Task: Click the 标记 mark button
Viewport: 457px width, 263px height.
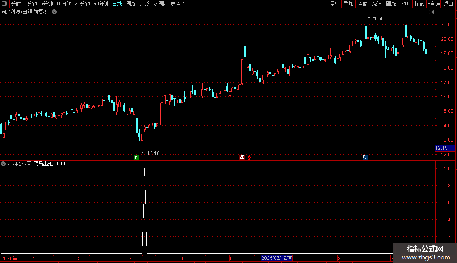Action: 419,4
